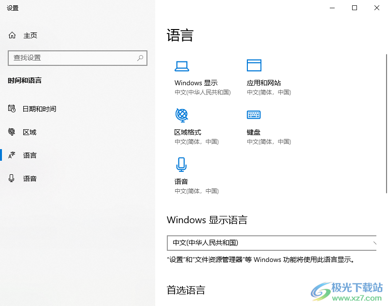The image size is (388, 306).
Task: Go to 区域 settings from sidebar
Action: [30, 132]
